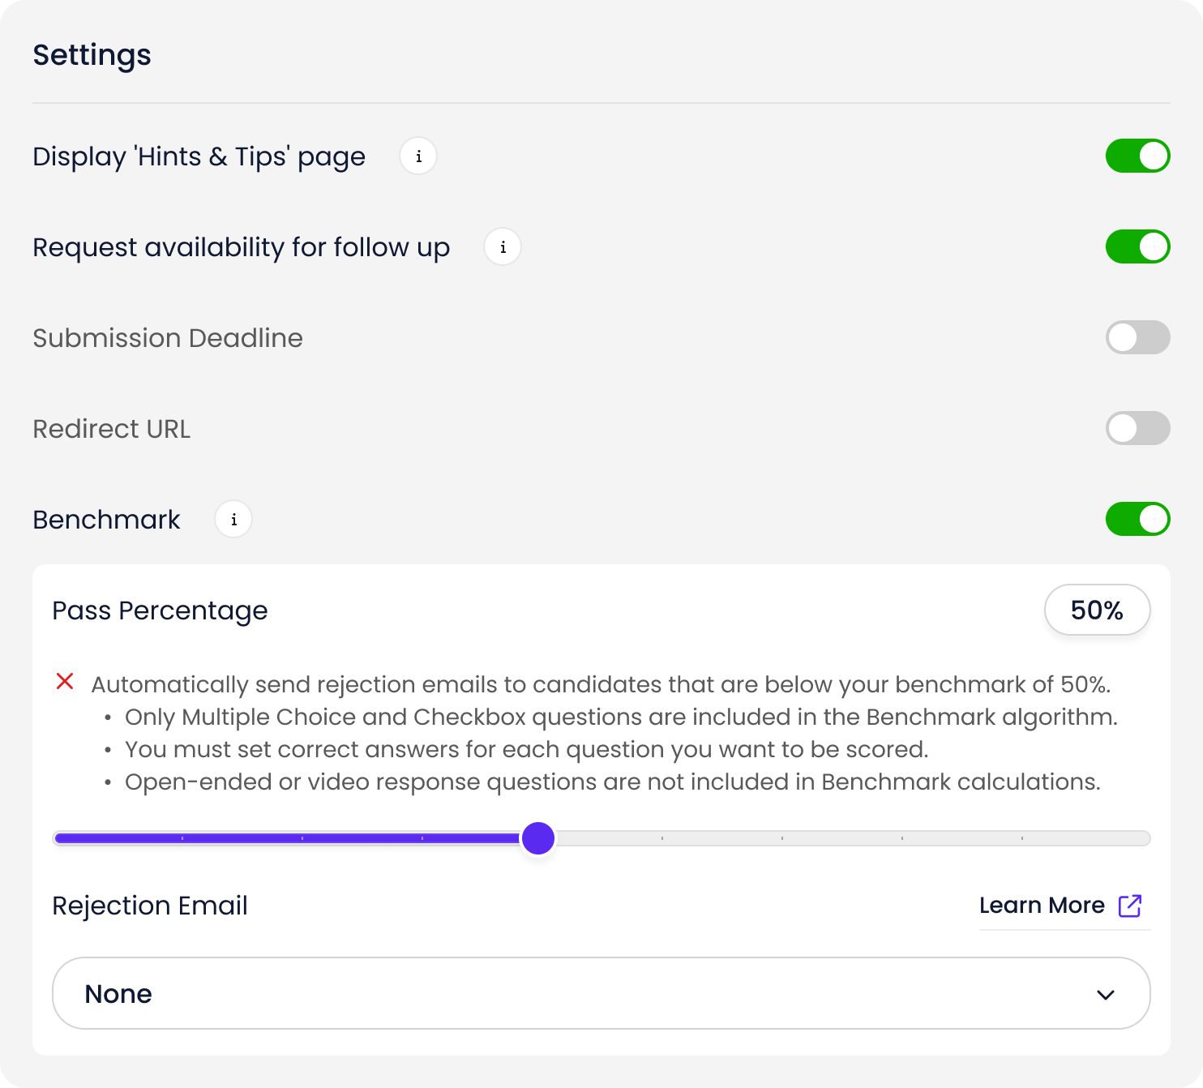Click the Submission Deadline label
The height and width of the screenshot is (1088, 1203).
coord(168,338)
